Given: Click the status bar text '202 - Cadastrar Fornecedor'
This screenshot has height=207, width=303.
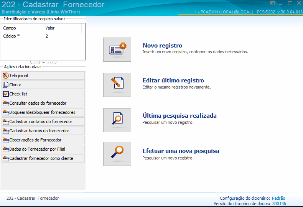Looking at the screenshot, I should 33,198.
